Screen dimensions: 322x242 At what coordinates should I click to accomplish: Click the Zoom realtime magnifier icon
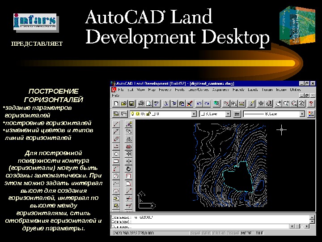pos(286,104)
